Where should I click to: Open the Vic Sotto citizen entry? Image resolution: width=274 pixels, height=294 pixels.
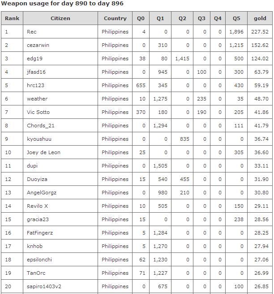38,112
